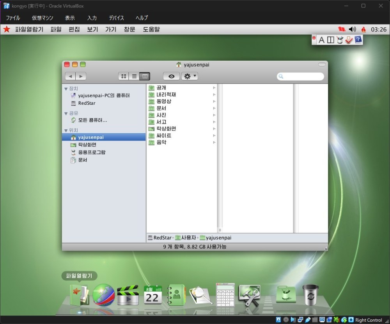Open the 편집 menu
Screen dimensions: 390x324
tap(74, 29)
